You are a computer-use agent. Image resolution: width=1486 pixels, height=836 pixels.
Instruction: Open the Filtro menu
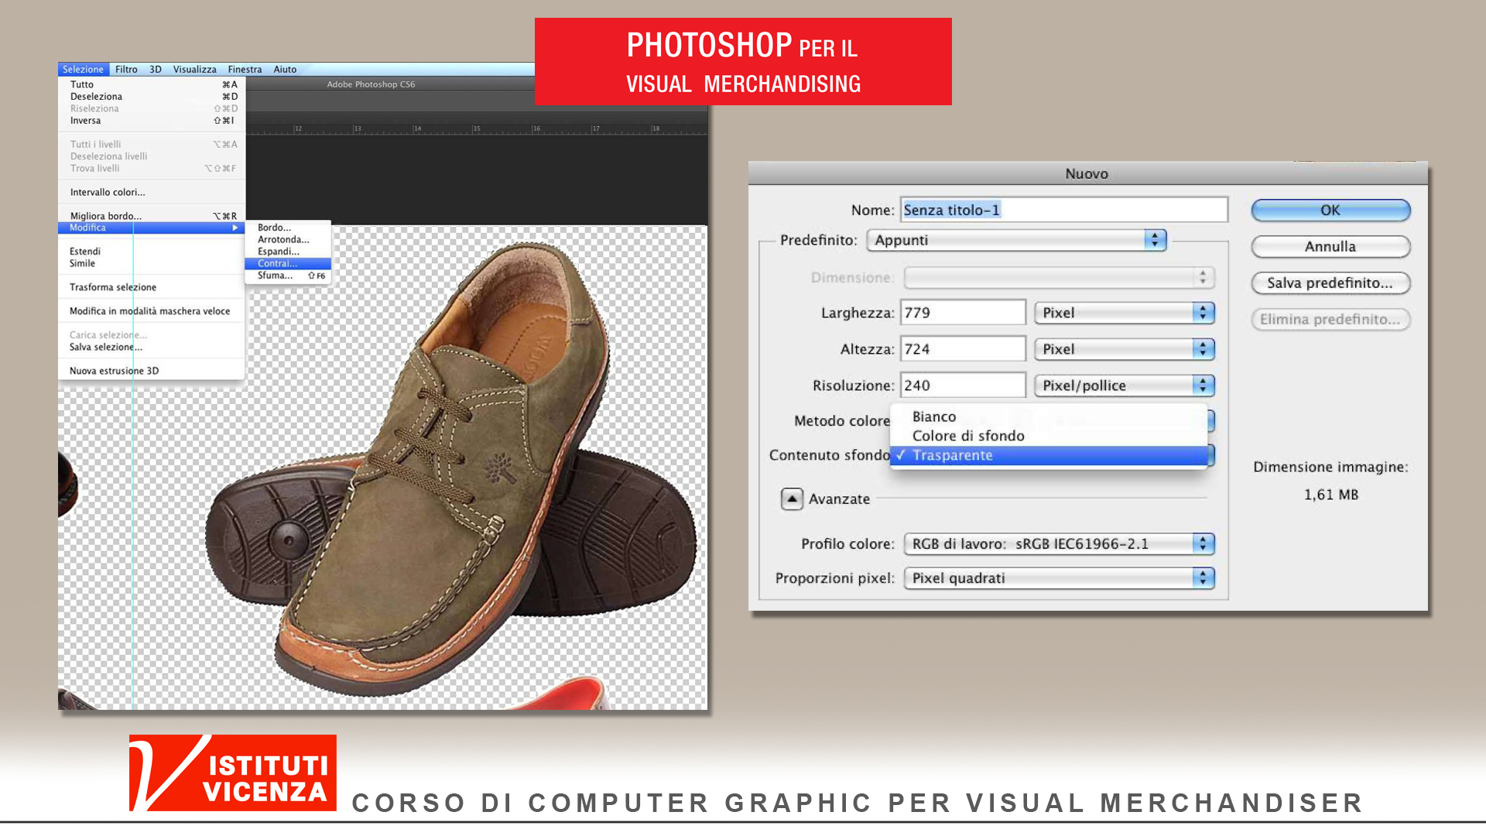[126, 69]
